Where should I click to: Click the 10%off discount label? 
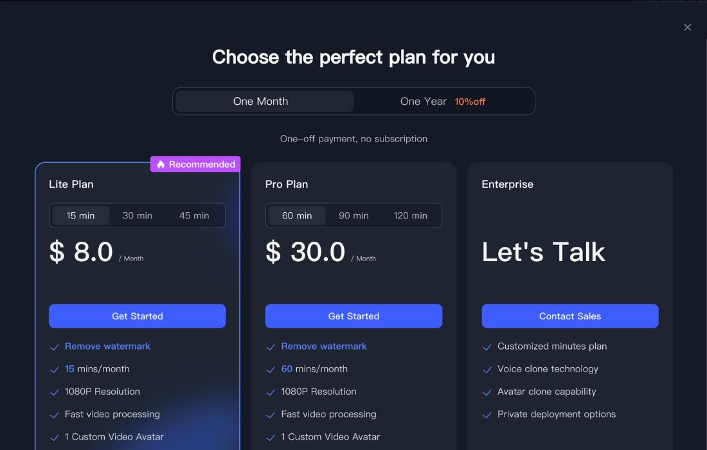470,102
